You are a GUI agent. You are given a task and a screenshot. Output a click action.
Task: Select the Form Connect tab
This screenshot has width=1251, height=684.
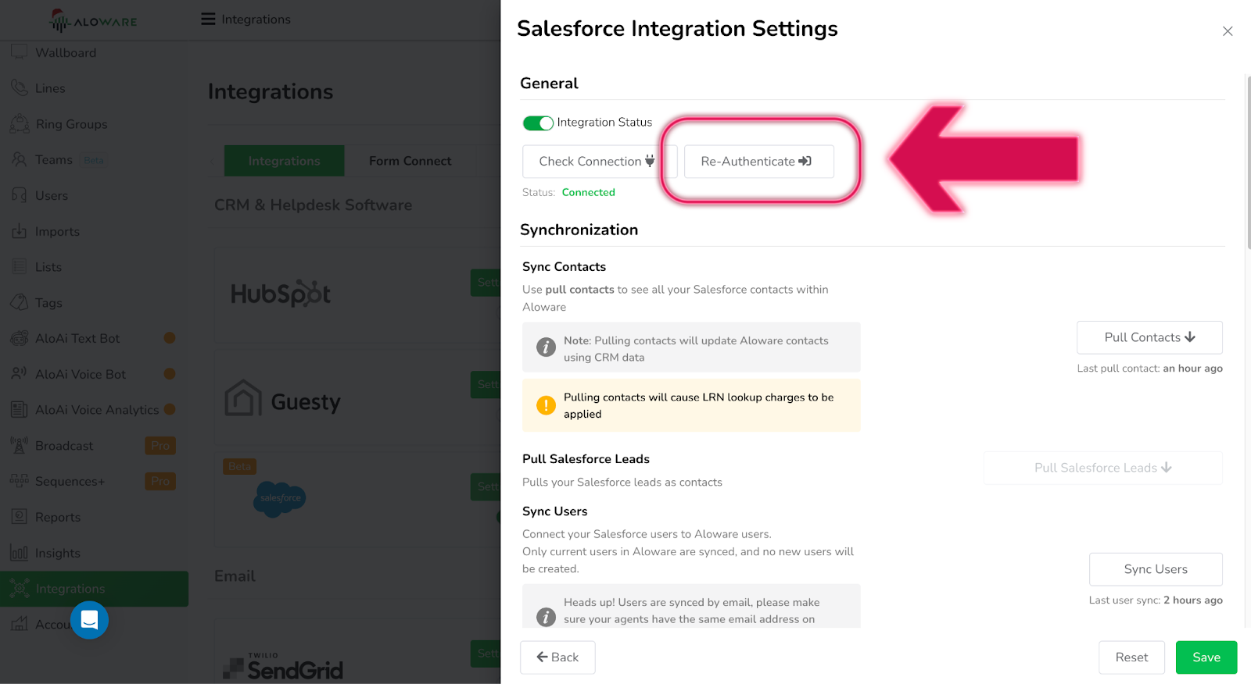410,161
